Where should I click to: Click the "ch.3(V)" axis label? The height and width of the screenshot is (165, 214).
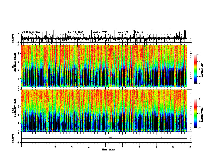[13, 138]
